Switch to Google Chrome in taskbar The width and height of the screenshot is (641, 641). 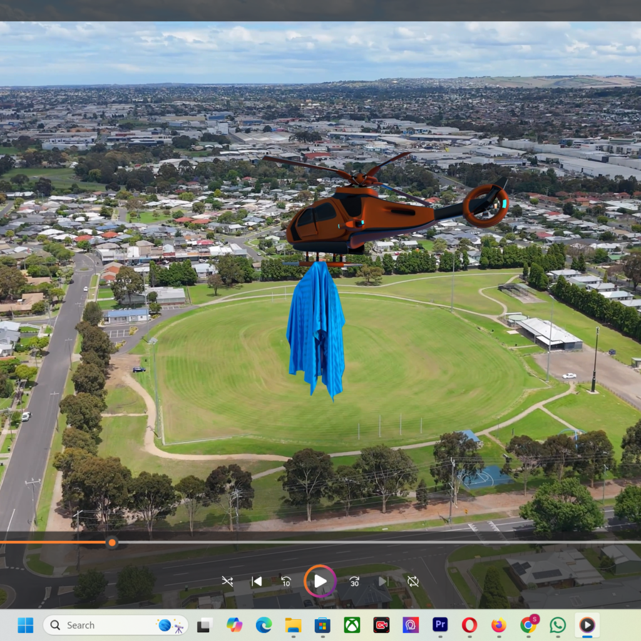click(528, 625)
